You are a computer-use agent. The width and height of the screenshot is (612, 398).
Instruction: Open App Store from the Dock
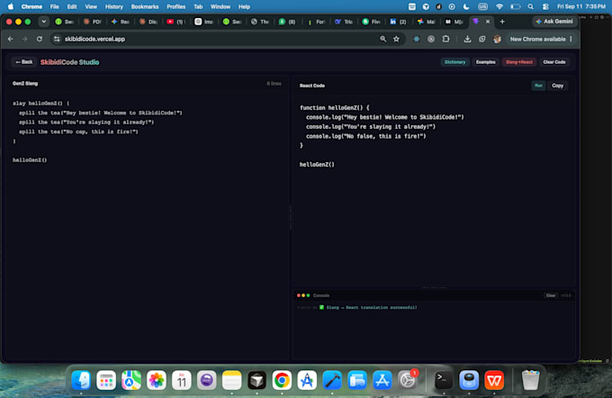coord(382,380)
